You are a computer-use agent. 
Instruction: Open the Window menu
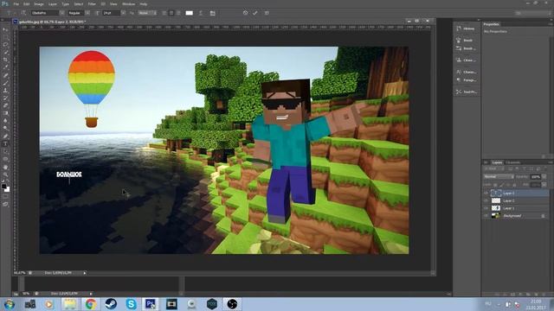click(x=129, y=3)
